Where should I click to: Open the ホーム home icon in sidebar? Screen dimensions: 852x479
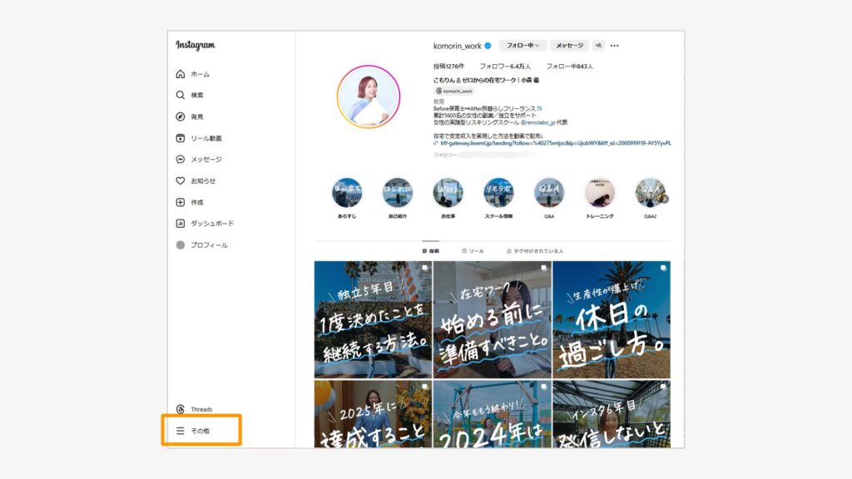tap(180, 73)
